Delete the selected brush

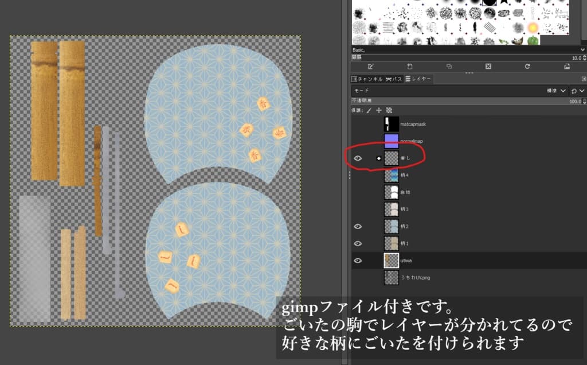point(487,66)
